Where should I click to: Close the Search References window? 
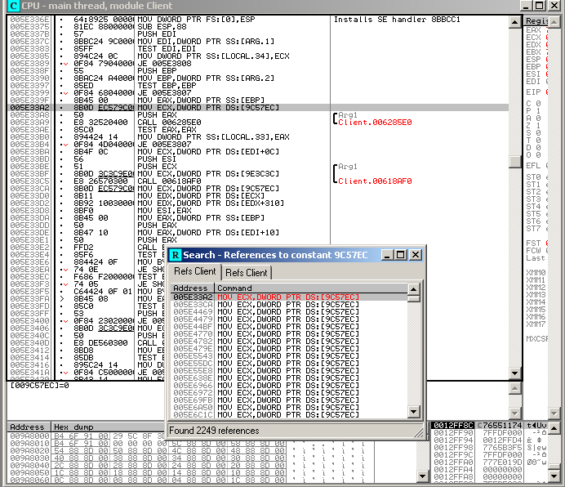pyautogui.click(x=416, y=255)
